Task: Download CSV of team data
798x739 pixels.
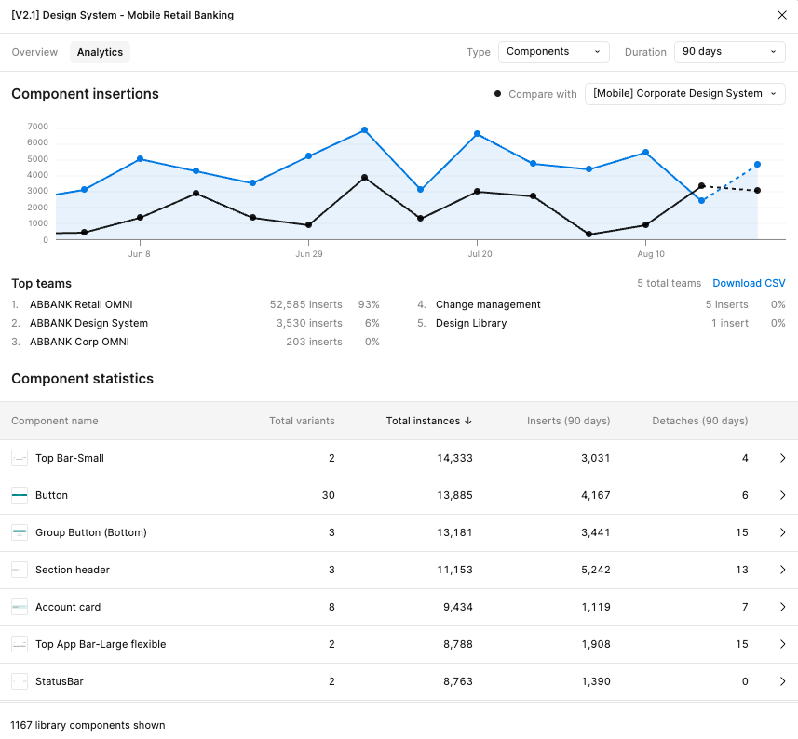Action: click(749, 283)
